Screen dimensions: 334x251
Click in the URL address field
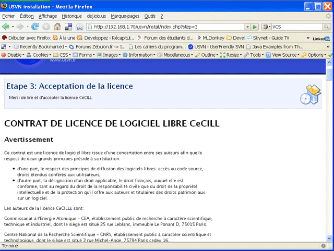point(167,27)
